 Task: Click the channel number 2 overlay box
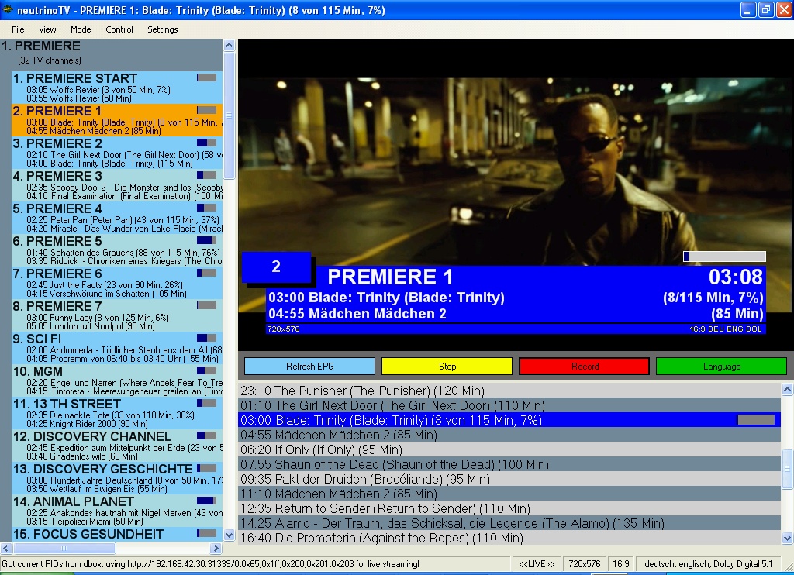click(276, 267)
